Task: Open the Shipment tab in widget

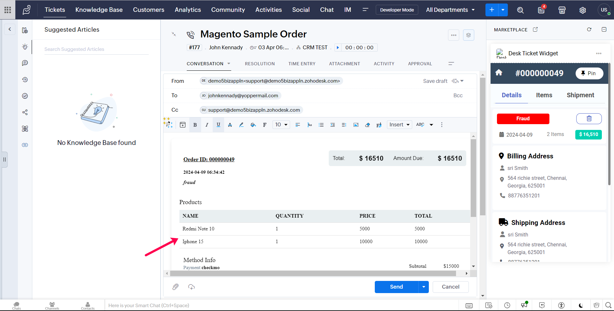Action: point(580,95)
